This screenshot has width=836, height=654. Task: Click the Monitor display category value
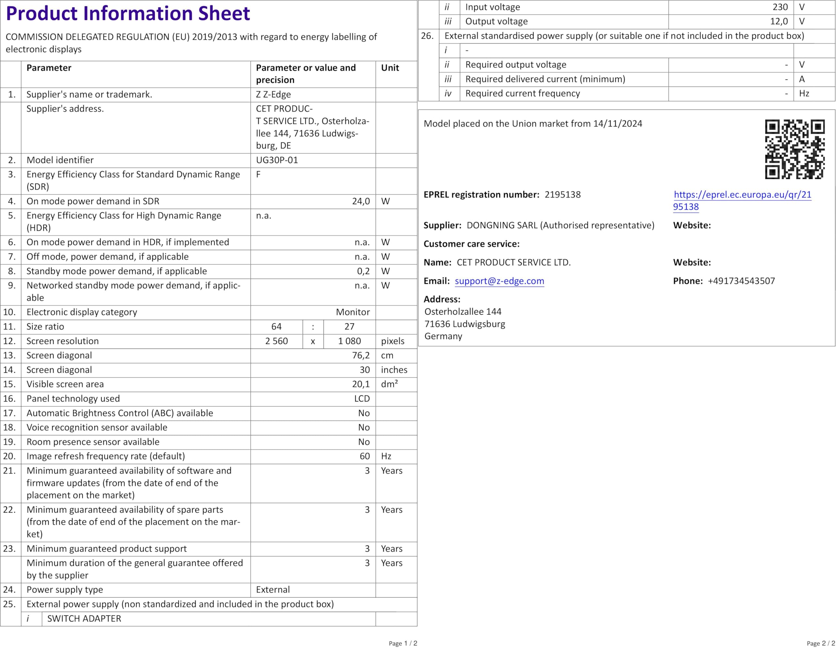353,312
